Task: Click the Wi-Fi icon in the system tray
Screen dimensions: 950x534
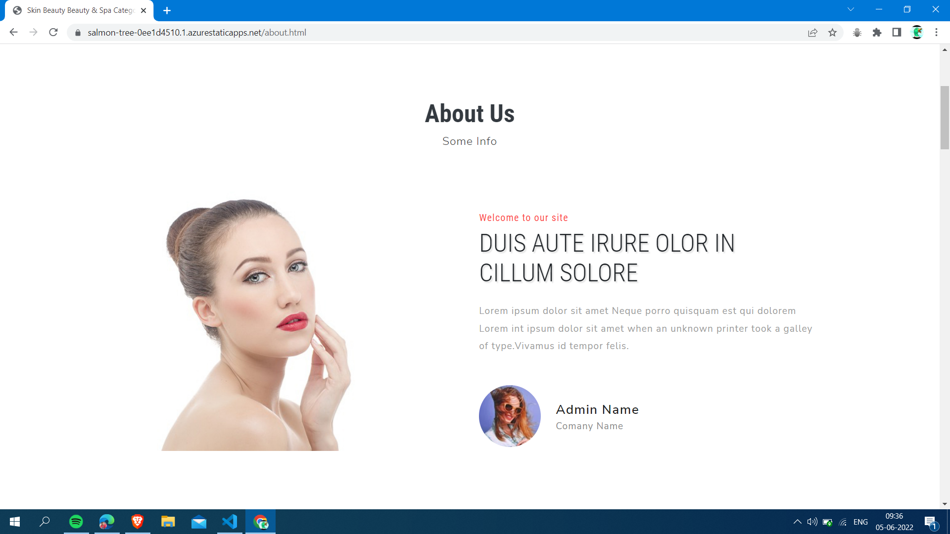Action: (842, 522)
